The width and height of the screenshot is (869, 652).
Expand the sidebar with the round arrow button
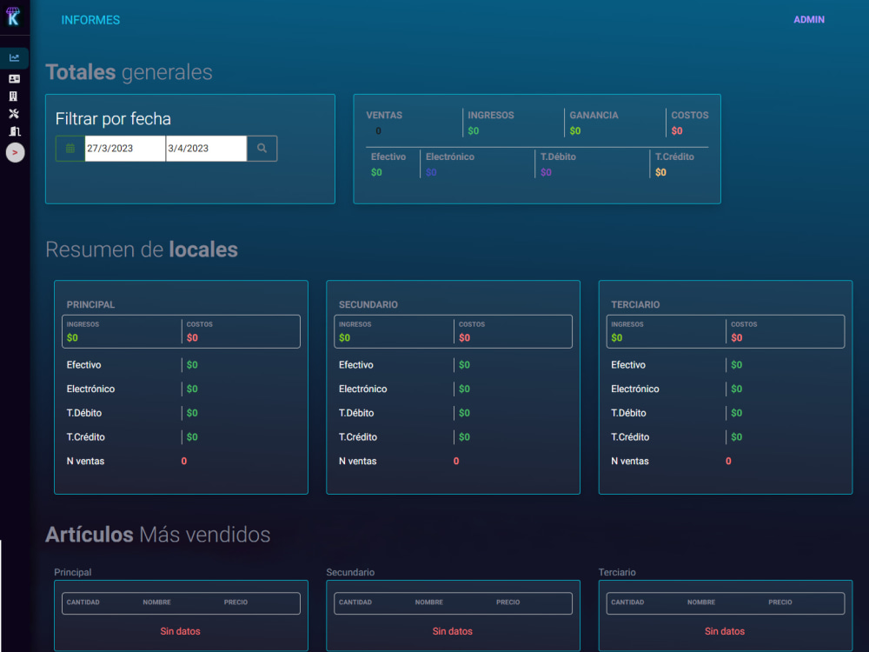click(x=15, y=152)
